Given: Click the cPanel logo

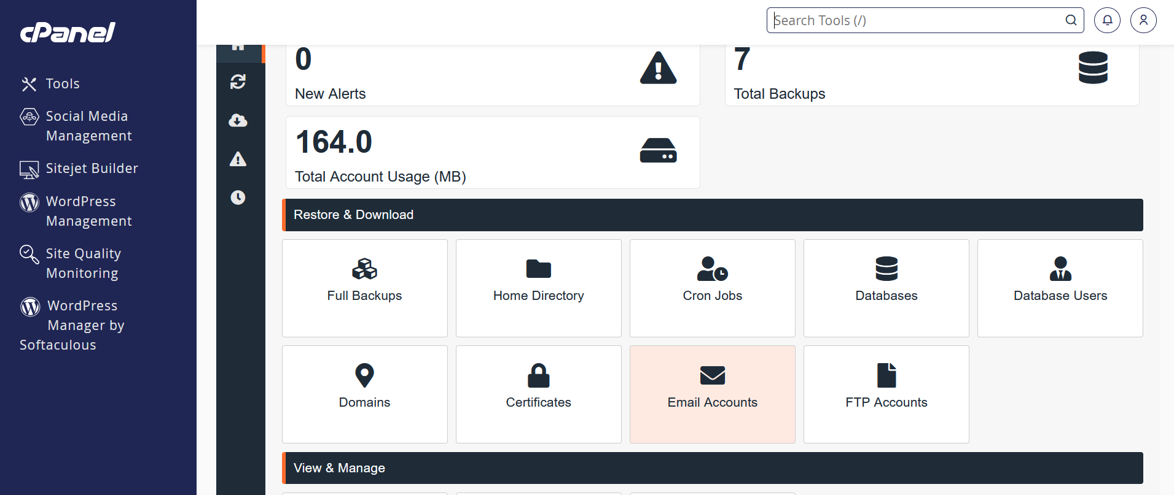Looking at the screenshot, I should tap(68, 33).
